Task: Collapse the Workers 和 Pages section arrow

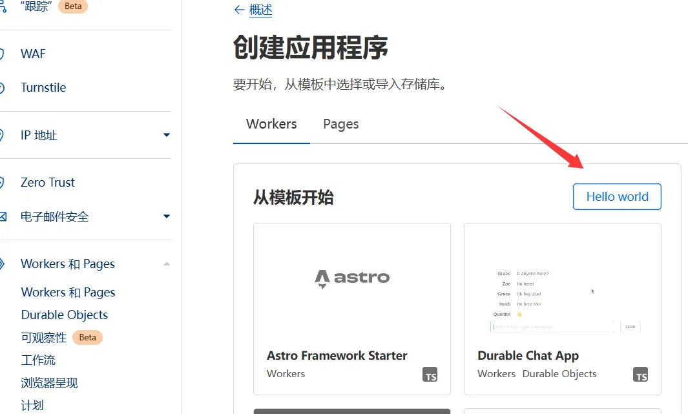Action: (167, 264)
